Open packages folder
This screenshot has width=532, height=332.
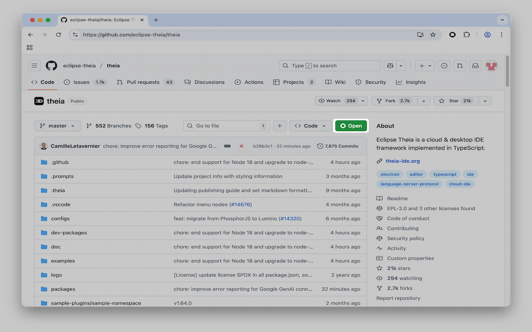click(63, 289)
